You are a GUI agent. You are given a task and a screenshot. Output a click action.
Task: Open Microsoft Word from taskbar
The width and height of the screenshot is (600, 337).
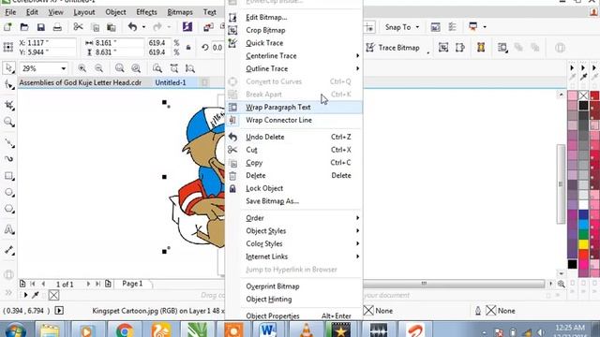(x=268, y=330)
